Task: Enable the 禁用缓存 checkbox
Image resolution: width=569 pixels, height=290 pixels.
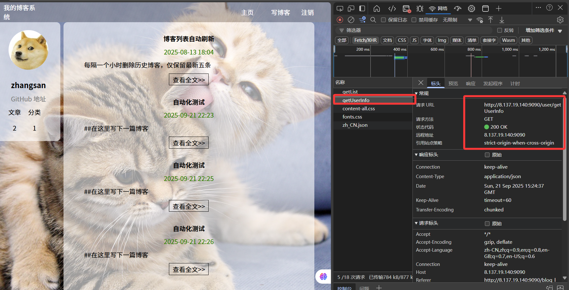Action: pos(414,20)
